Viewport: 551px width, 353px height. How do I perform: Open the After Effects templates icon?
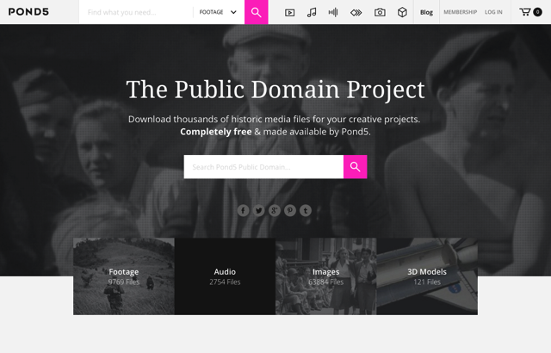click(x=356, y=13)
